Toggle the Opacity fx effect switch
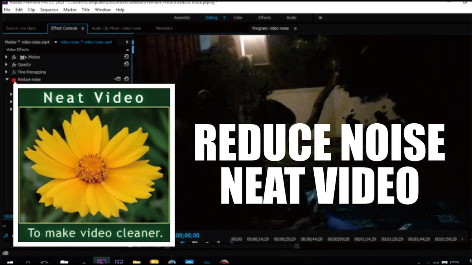 click(x=14, y=65)
